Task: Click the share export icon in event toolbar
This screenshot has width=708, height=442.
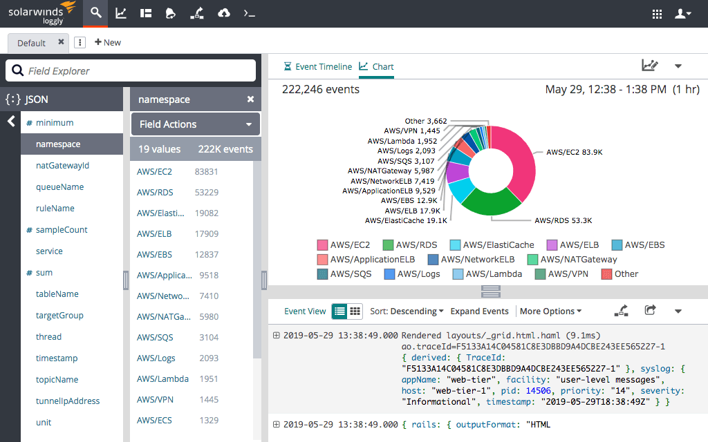Action: pyautogui.click(x=650, y=311)
